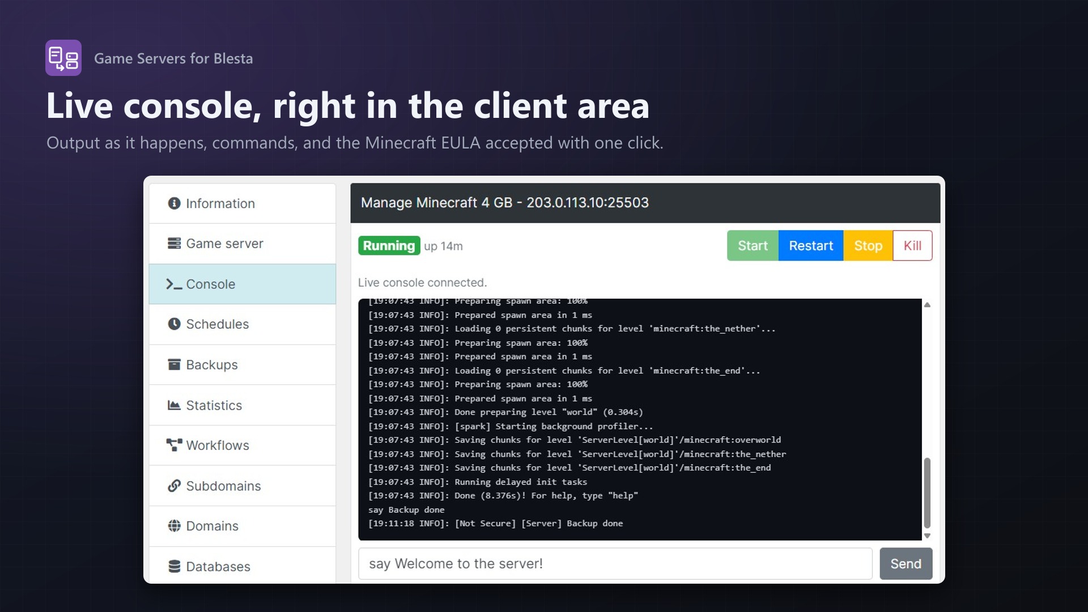Click the Statistics chart icon
1088x612 pixels.
click(x=174, y=405)
